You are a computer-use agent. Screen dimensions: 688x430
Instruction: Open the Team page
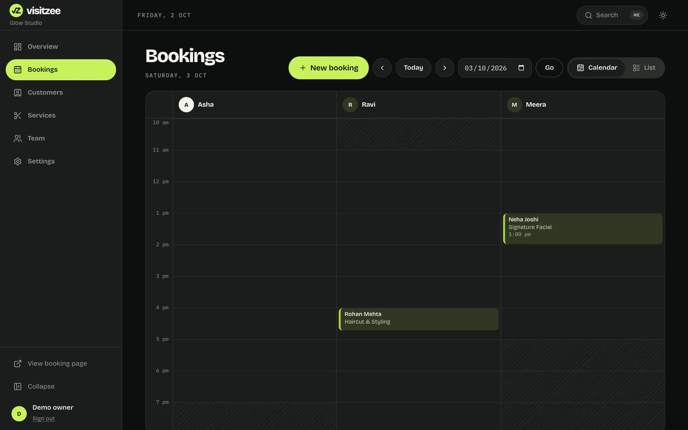tap(61, 138)
